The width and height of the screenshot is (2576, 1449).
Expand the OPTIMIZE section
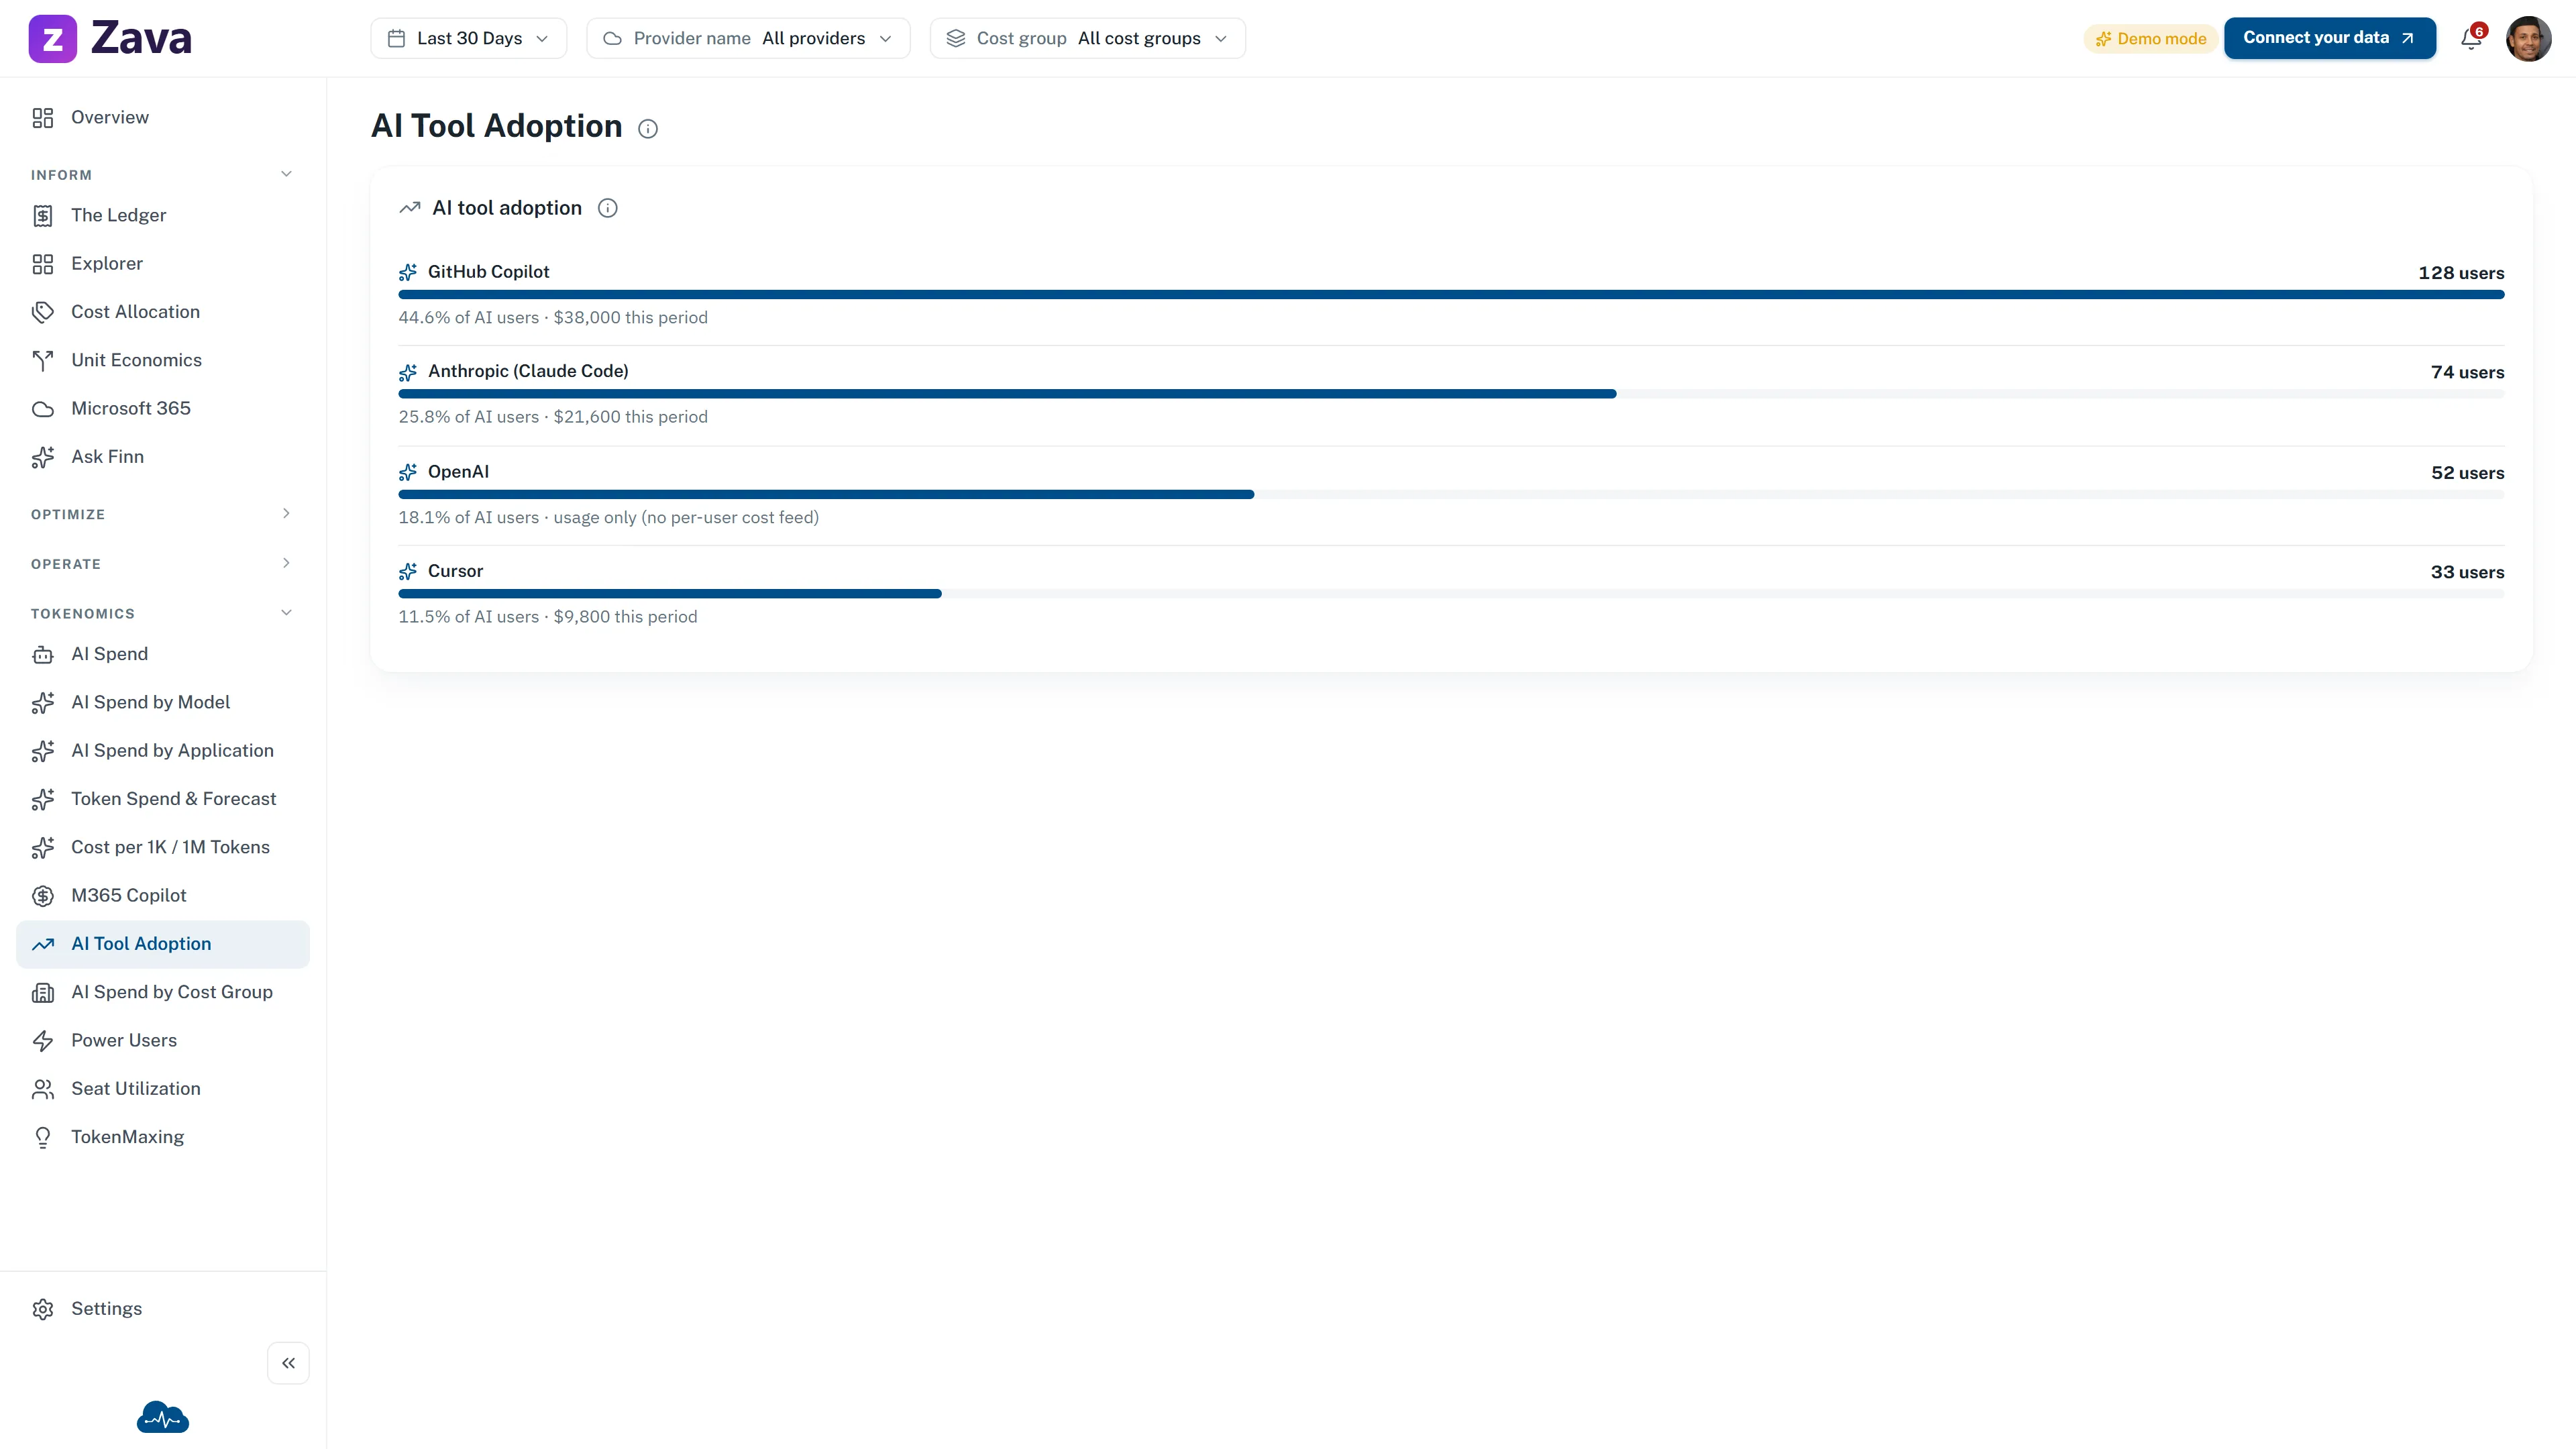click(x=286, y=513)
